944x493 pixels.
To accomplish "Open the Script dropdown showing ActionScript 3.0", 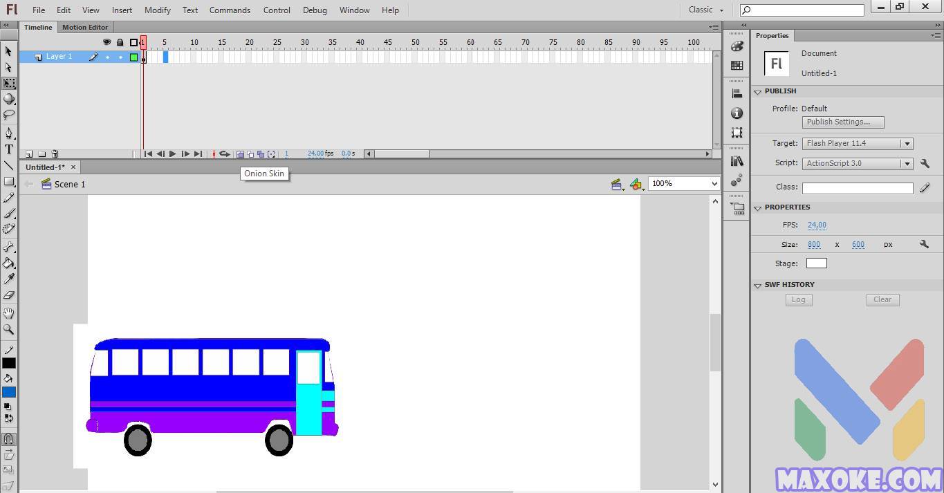I will pos(907,163).
